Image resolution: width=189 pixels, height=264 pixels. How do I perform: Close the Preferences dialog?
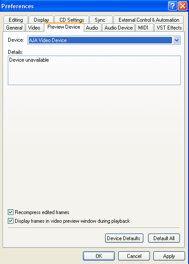(183, 6)
